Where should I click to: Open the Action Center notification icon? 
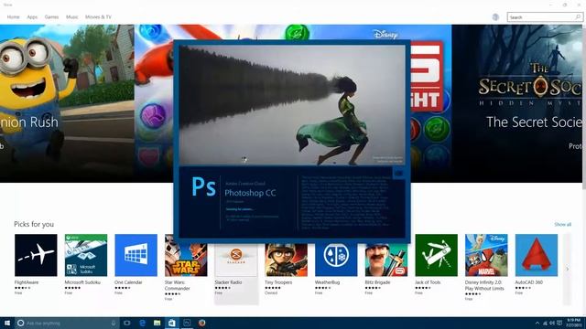pos(559,323)
